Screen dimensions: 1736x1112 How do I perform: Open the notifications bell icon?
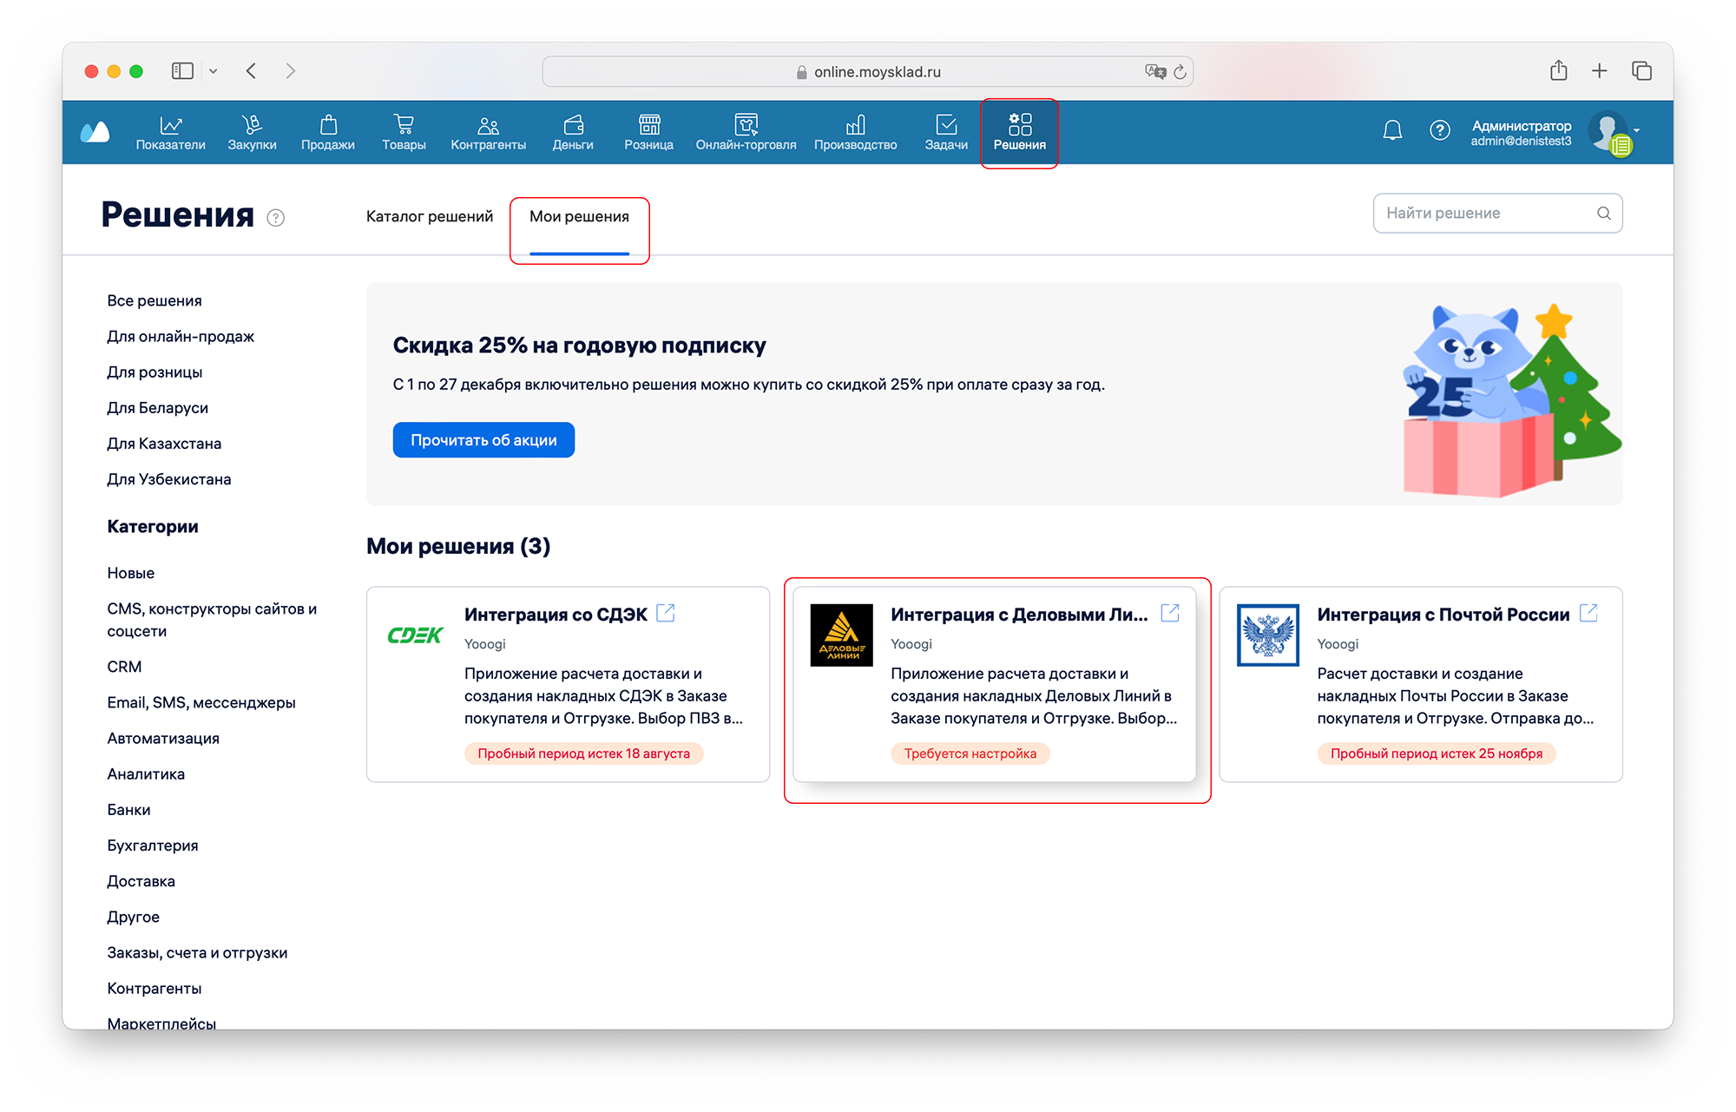tap(1392, 130)
